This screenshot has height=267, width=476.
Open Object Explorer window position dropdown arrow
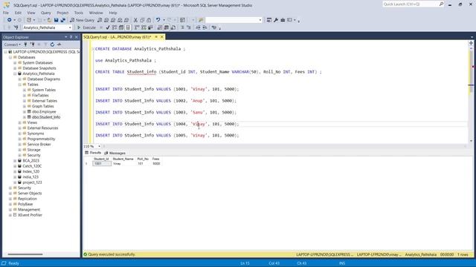coord(66,37)
